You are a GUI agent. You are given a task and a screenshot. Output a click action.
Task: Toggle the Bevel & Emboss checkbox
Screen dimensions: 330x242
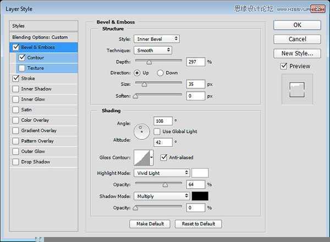pos(16,47)
